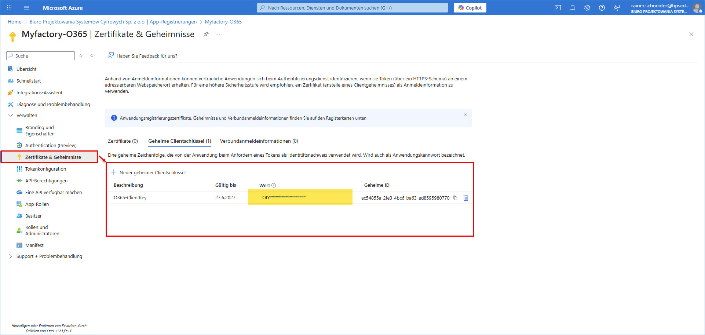705x335 pixels.
Task: Open Branding und Eigenschaften
Action: [x=40, y=131]
